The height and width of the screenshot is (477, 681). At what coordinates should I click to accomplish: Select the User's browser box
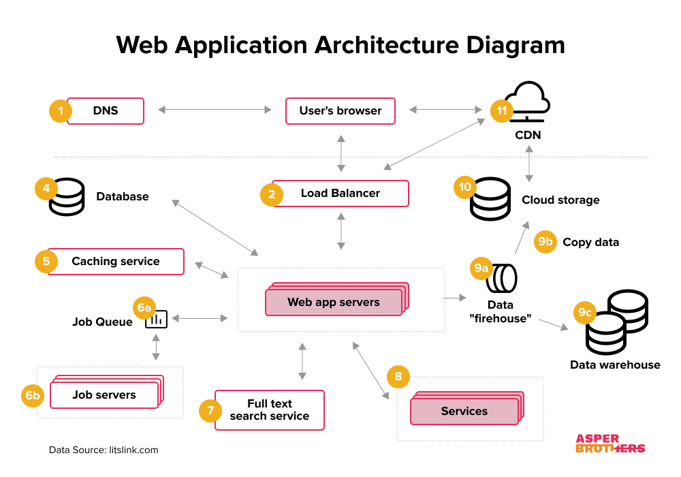click(340, 111)
